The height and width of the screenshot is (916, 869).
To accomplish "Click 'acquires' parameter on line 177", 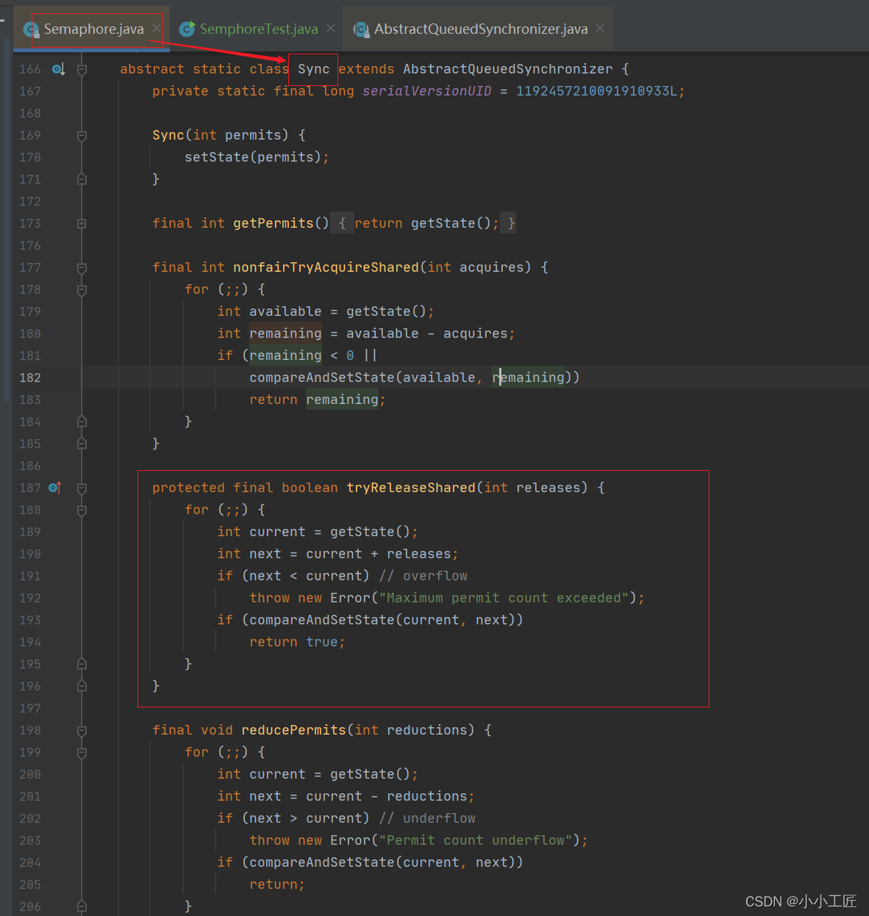I will tap(492, 267).
